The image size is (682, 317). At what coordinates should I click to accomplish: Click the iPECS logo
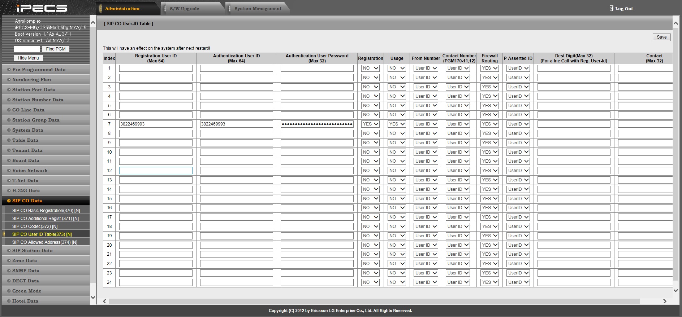tap(42, 8)
